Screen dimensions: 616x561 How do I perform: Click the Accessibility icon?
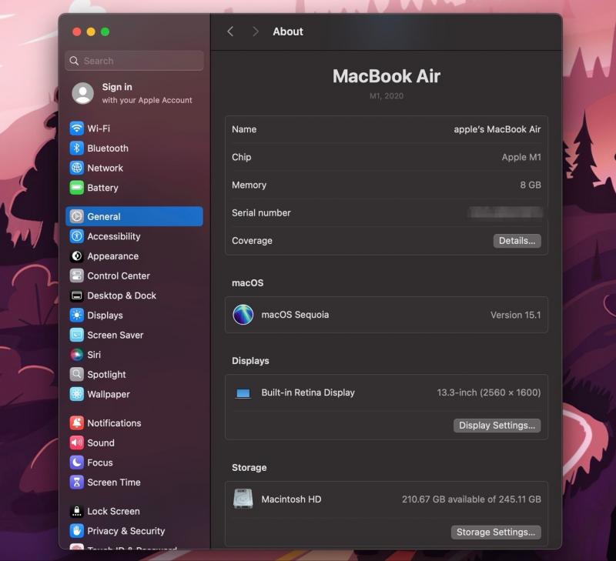pyautogui.click(x=76, y=236)
